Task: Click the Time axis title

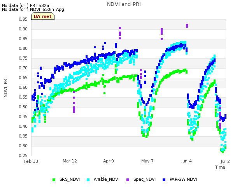Action: pos(220,167)
